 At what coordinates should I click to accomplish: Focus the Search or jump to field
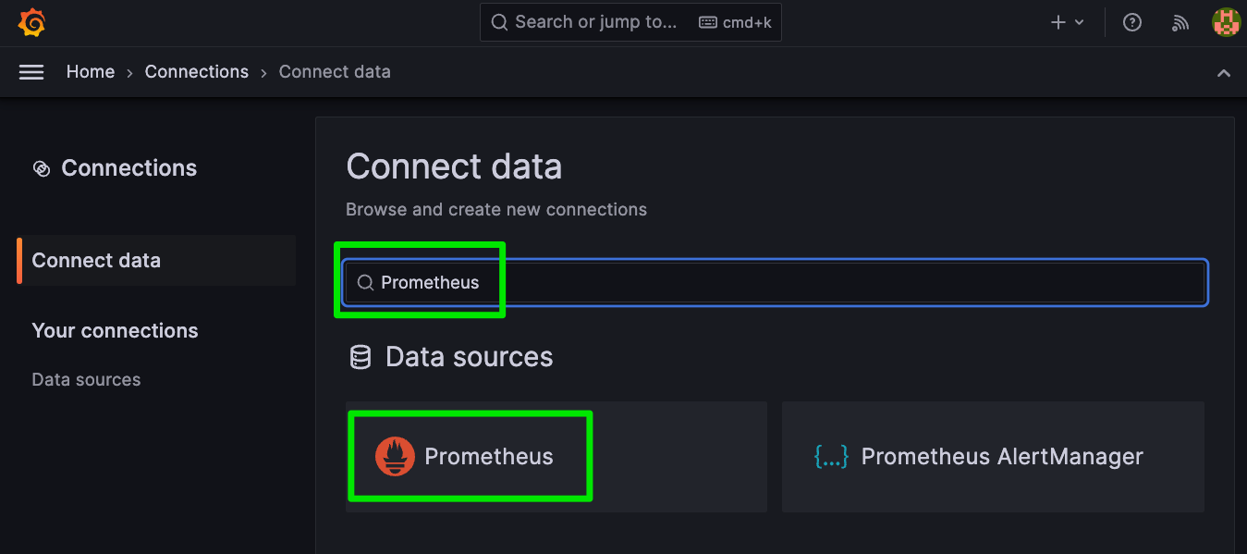[630, 22]
